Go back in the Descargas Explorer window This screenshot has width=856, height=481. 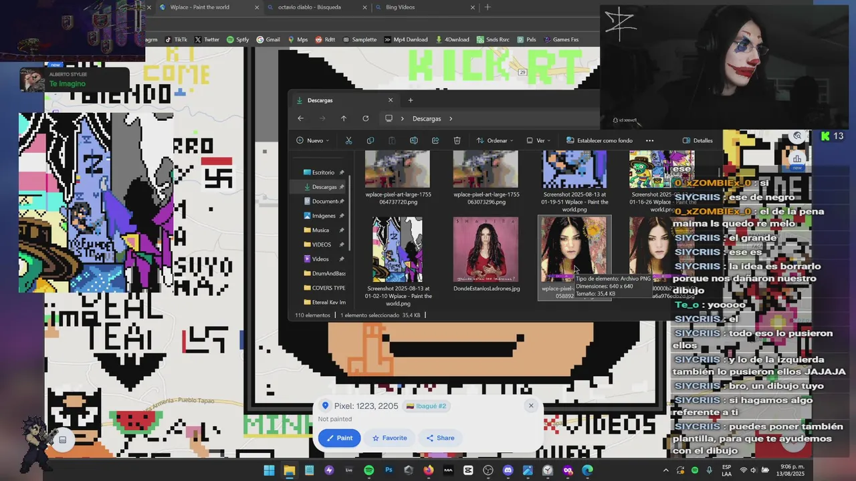(x=300, y=118)
